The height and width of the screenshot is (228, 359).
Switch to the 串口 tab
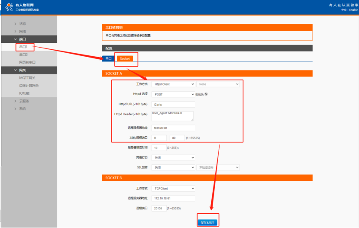[x=108, y=58]
